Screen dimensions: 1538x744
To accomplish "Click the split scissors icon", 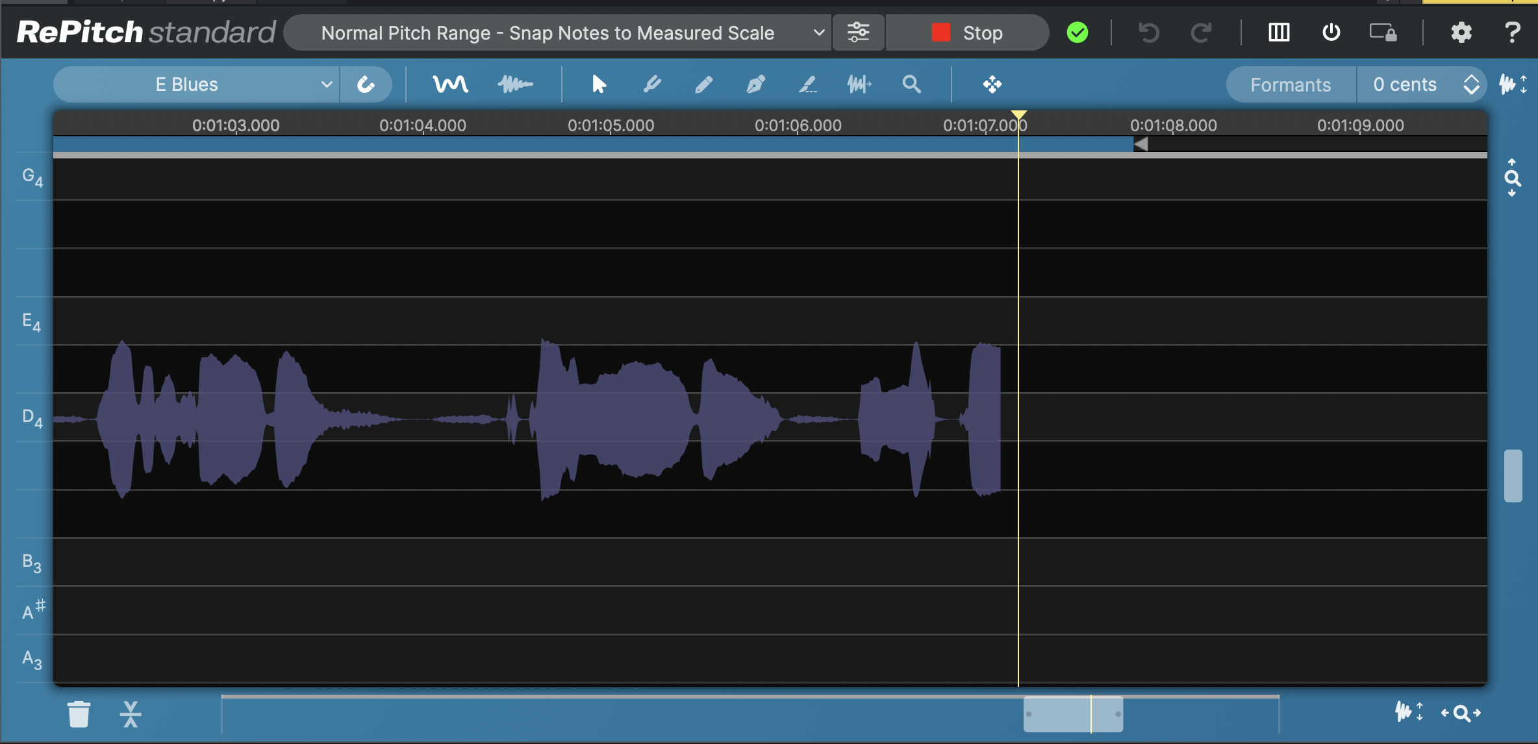I will [131, 713].
